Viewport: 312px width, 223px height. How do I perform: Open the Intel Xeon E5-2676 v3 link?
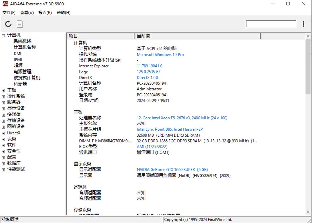tap(182, 118)
